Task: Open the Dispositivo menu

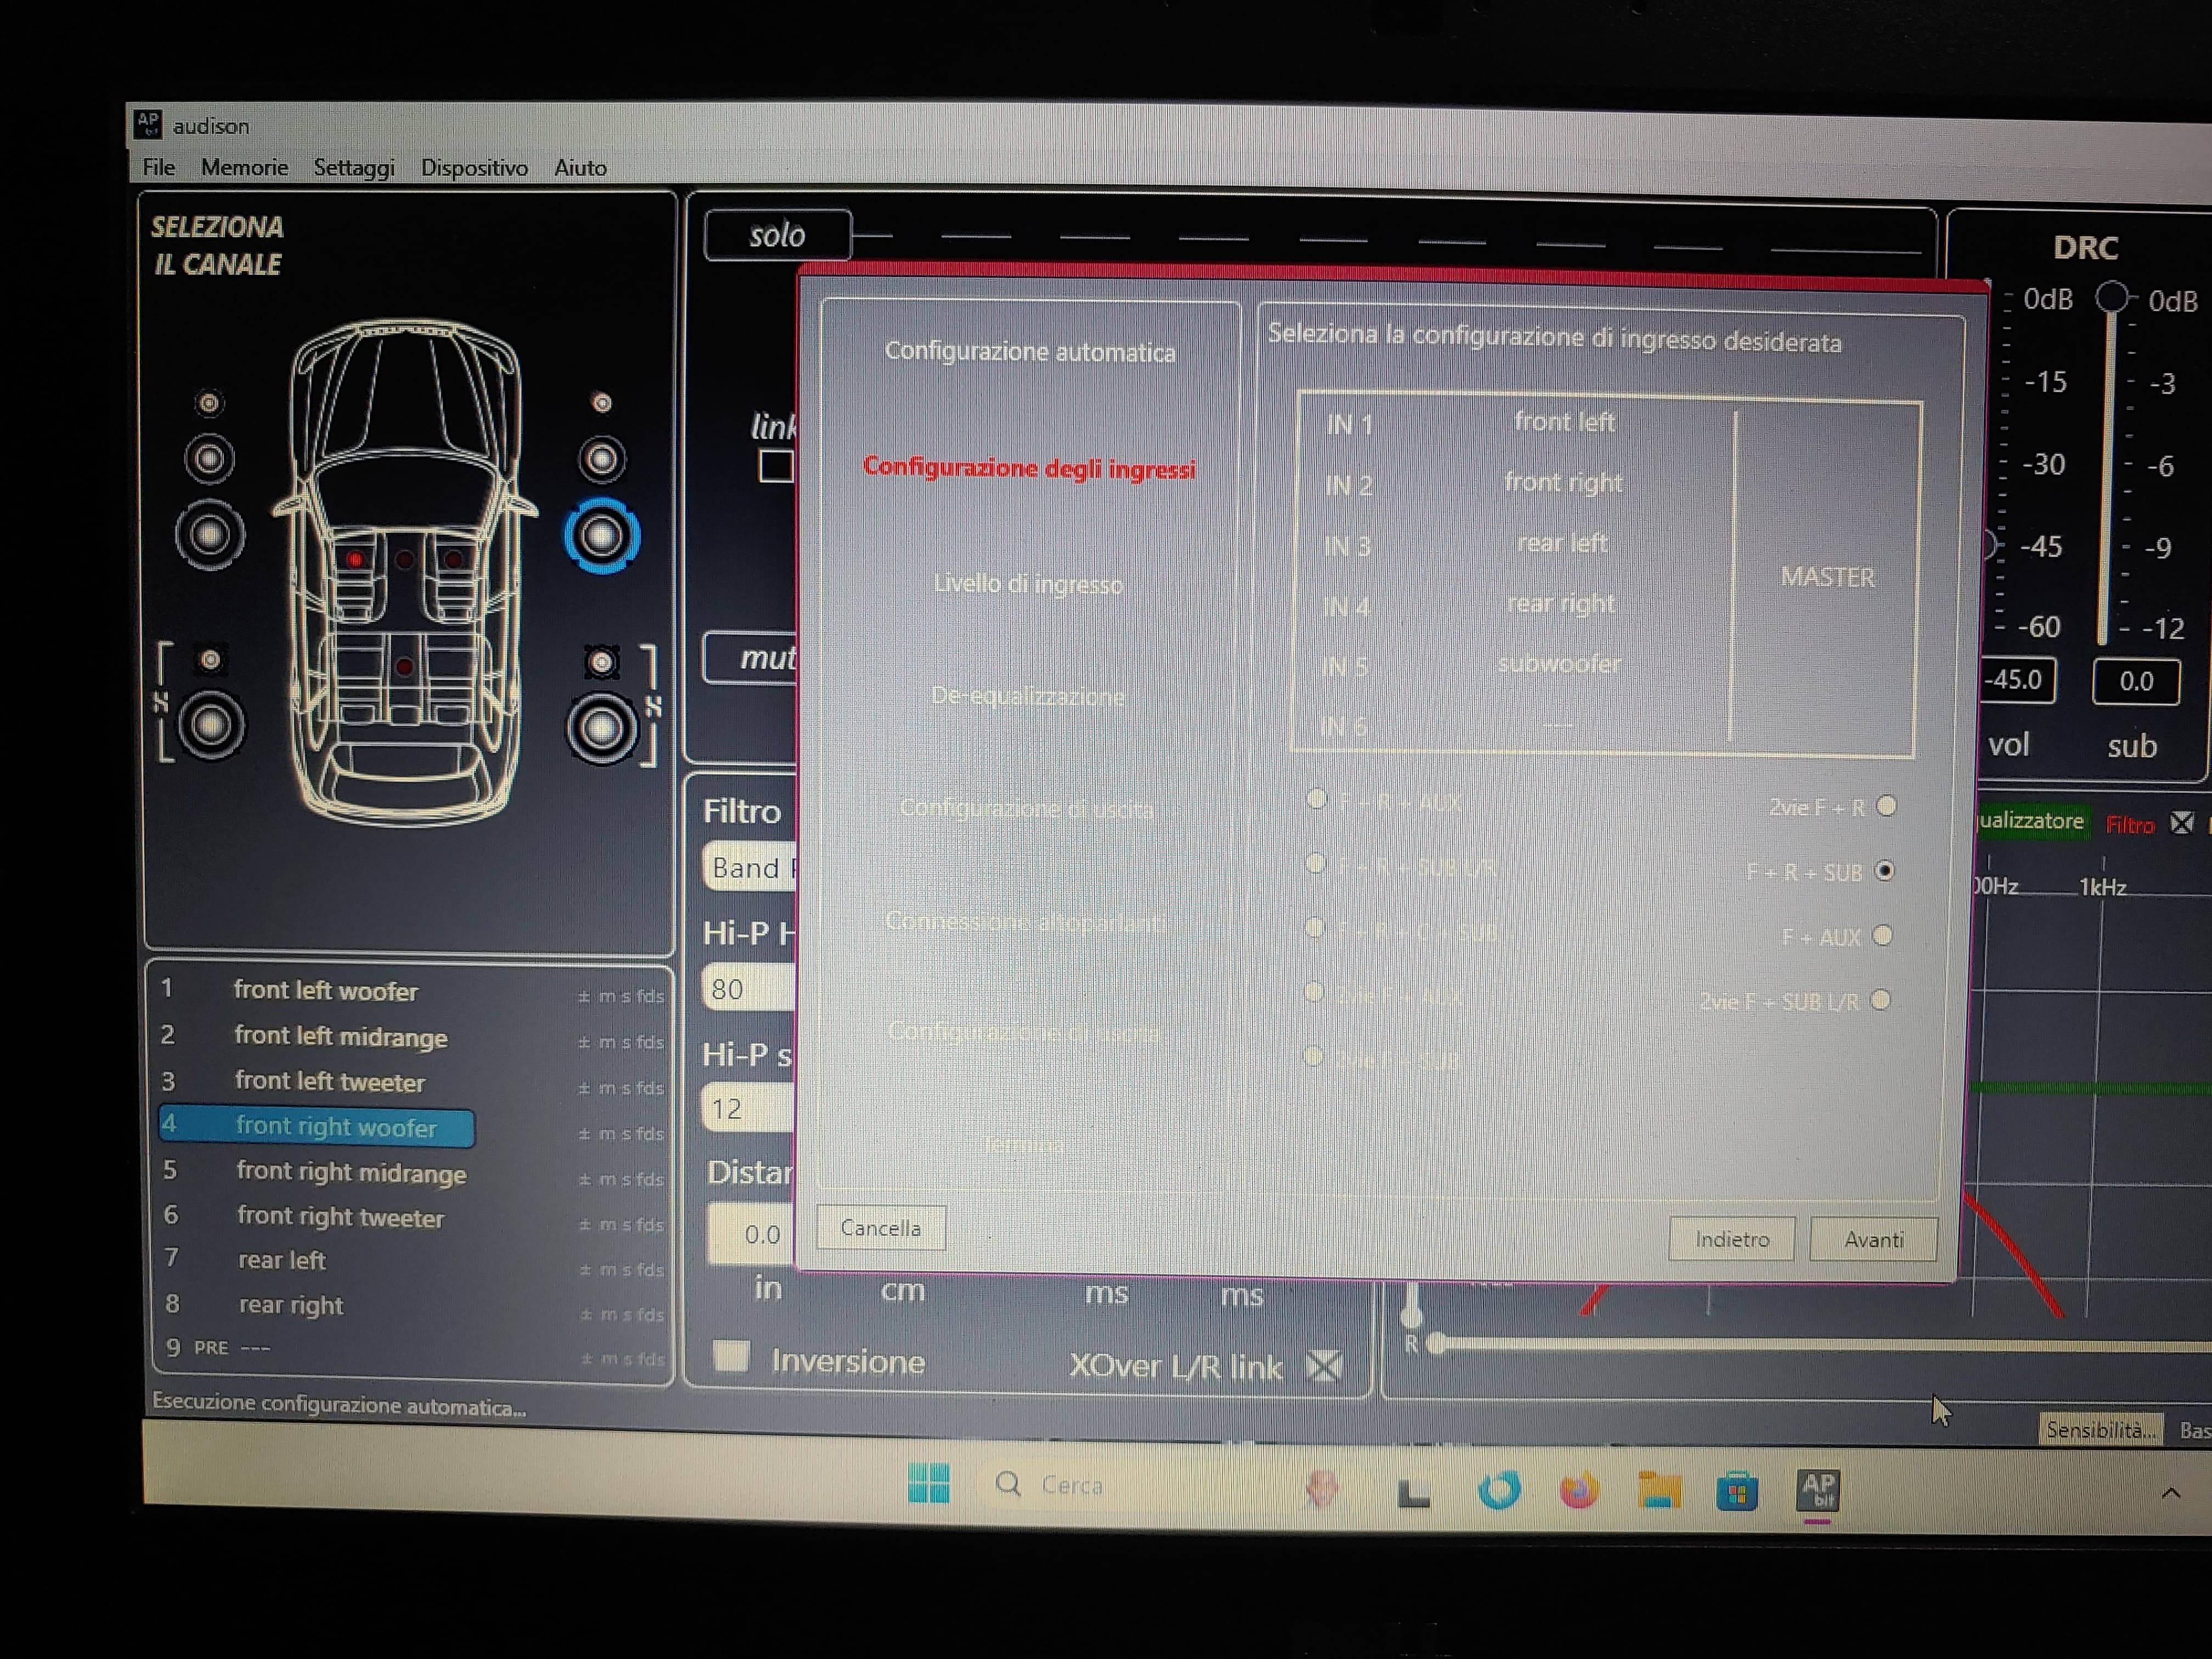Action: click(474, 168)
